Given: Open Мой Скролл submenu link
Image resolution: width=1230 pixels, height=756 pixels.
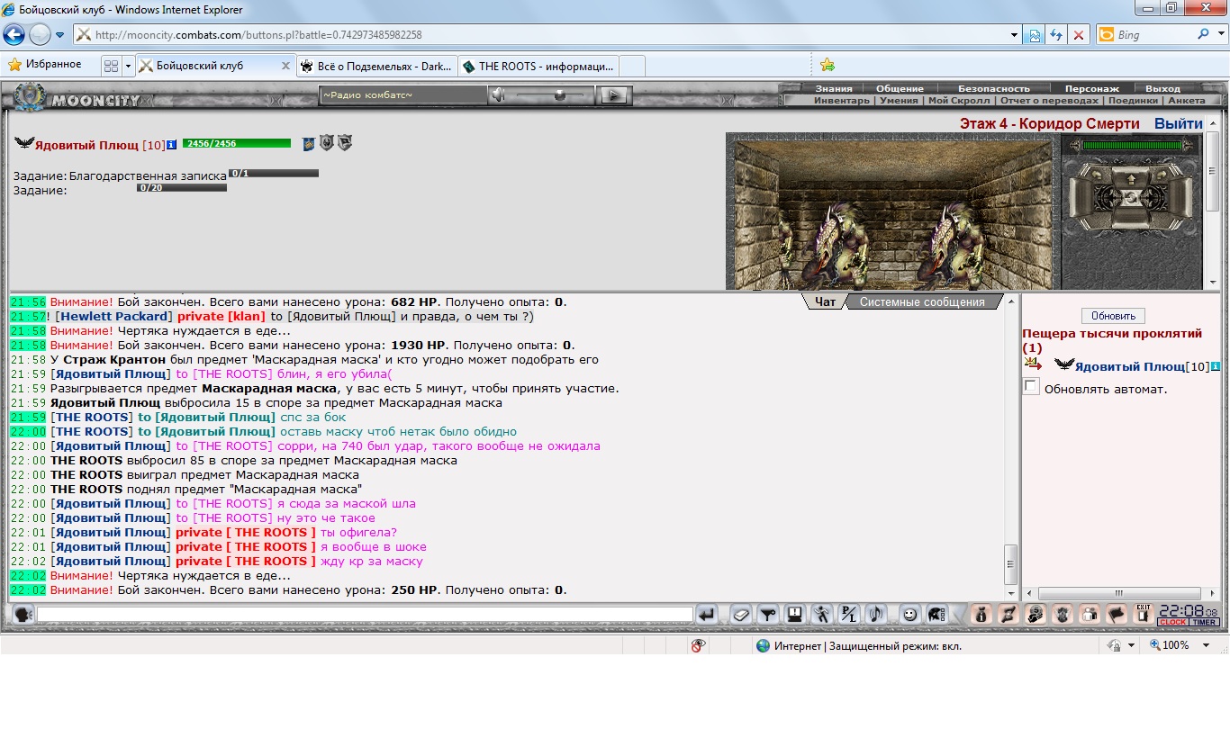Looking at the screenshot, I should [959, 101].
